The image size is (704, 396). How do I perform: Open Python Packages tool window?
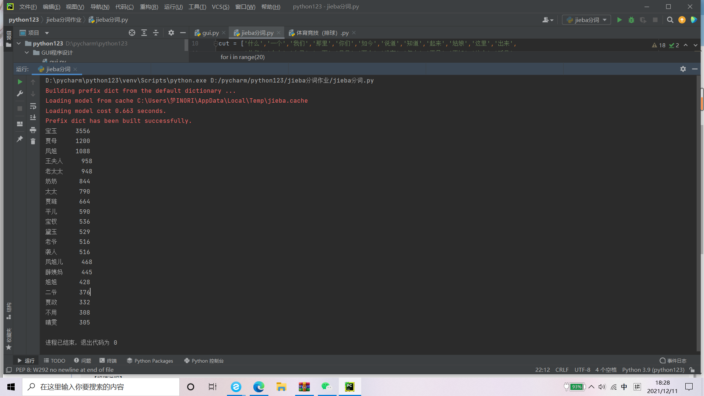coord(150,361)
